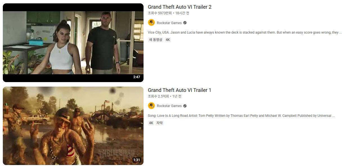This screenshot has height=167, width=347.
Task: Play the Trailer 2 thumbnail with Jason and Lucia
Action: (73, 43)
